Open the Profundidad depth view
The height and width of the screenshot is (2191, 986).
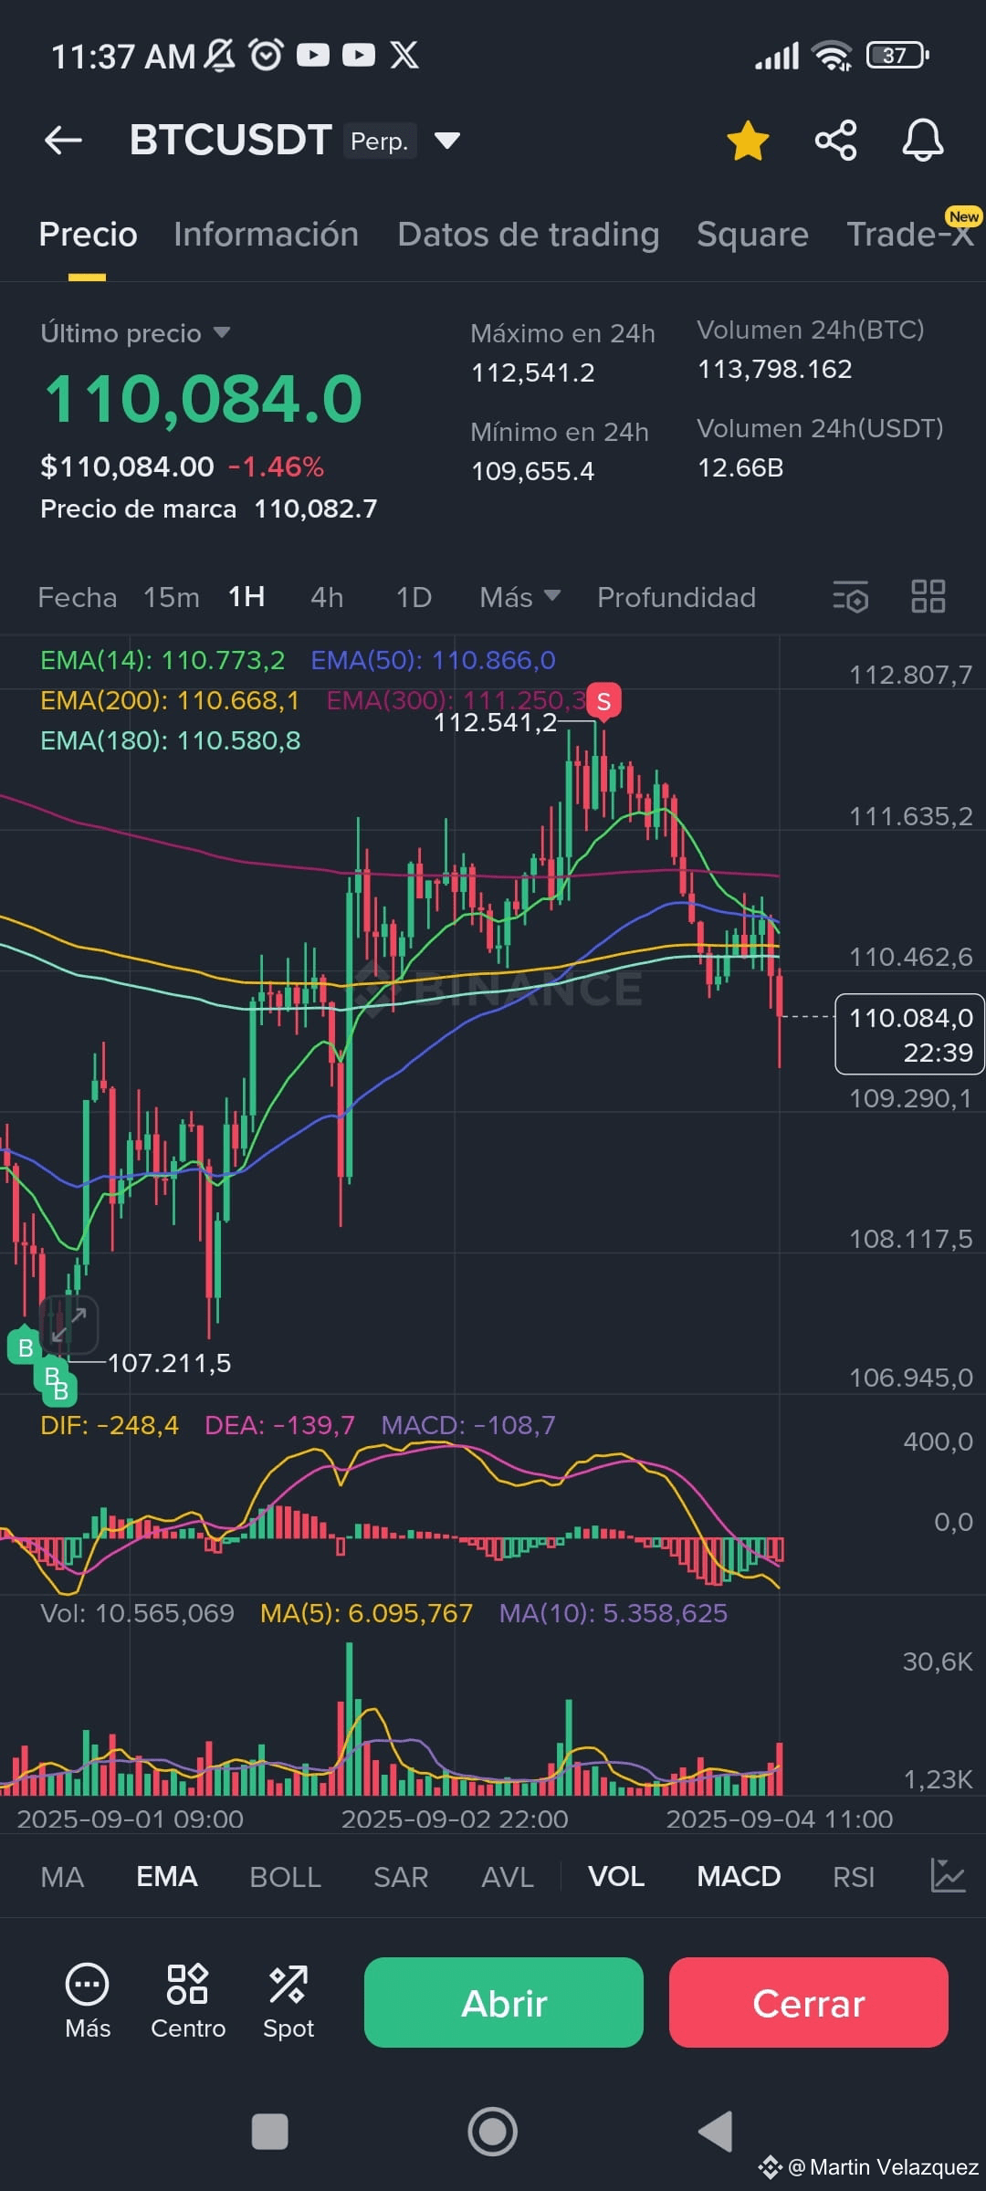[677, 597]
